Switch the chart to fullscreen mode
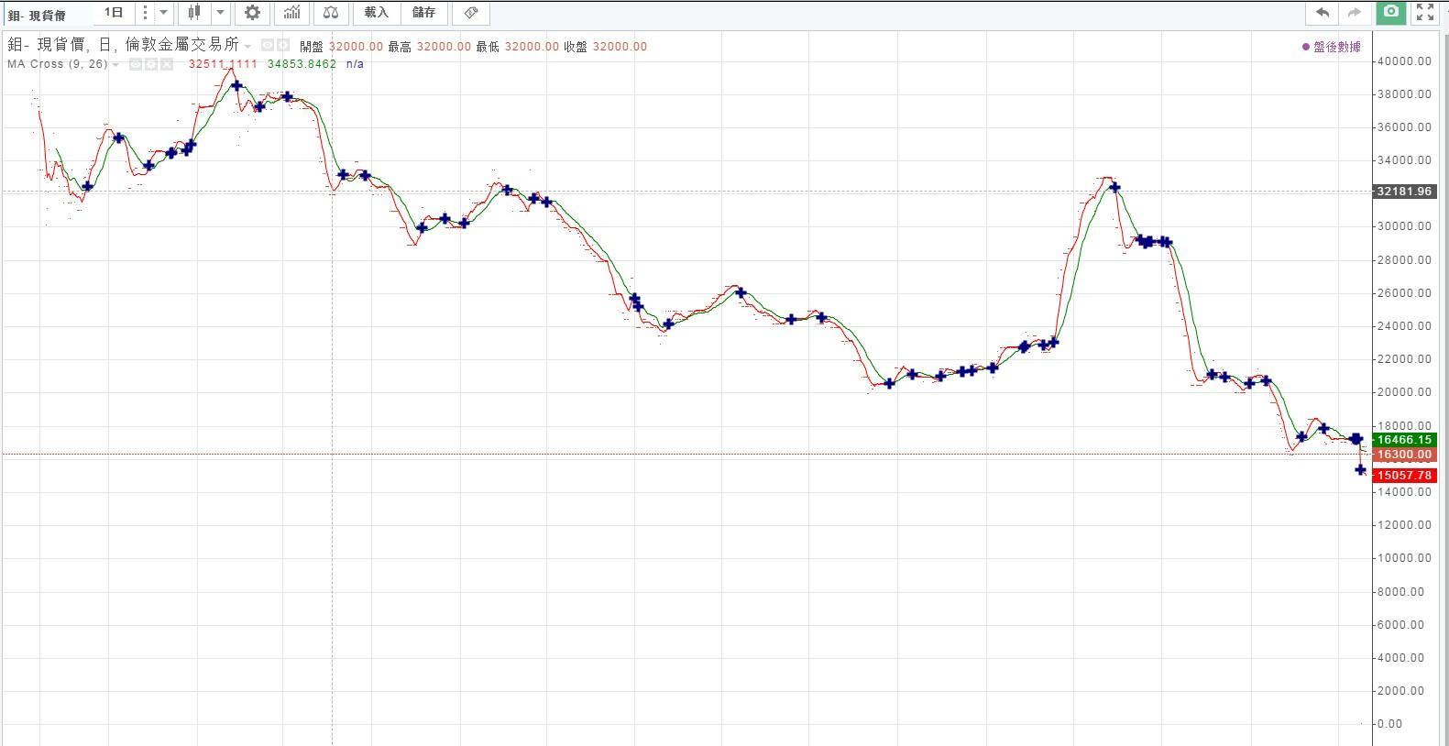The image size is (1449, 746). pos(1425,12)
